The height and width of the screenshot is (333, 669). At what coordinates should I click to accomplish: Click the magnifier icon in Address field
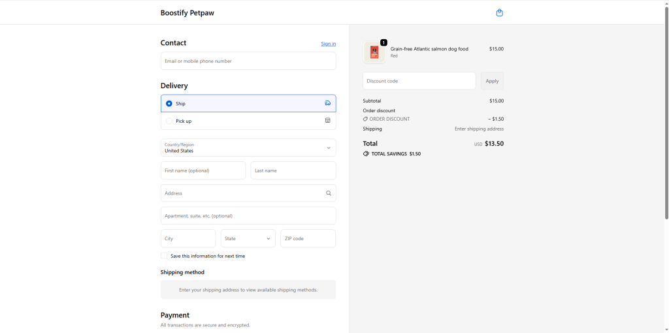pyautogui.click(x=329, y=193)
